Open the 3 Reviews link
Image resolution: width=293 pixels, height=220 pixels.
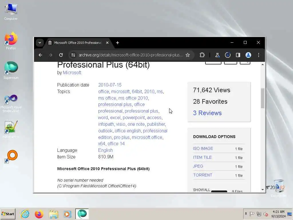click(x=207, y=113)
